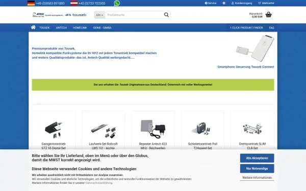Open ANTECH navigation menu

click(x=61, y=28)
